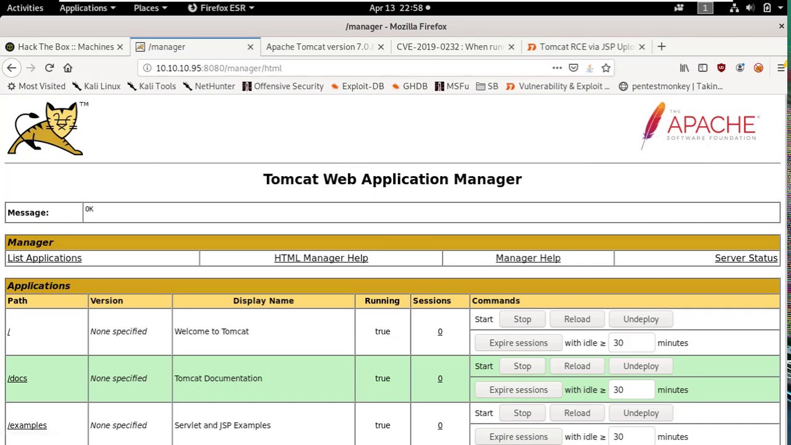Close the CVE-2019-0232 tab
This screenshot has width=791, height=445.
point(511,47)
